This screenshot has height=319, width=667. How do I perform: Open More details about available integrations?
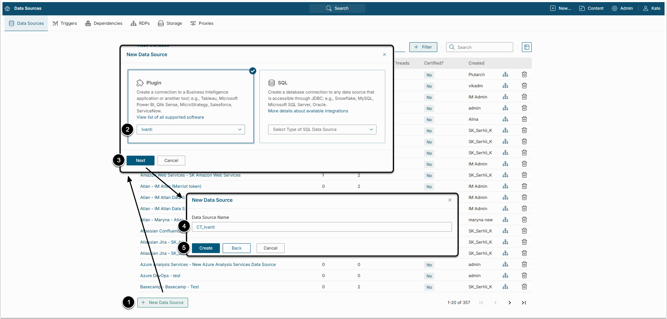click(308, 111)
